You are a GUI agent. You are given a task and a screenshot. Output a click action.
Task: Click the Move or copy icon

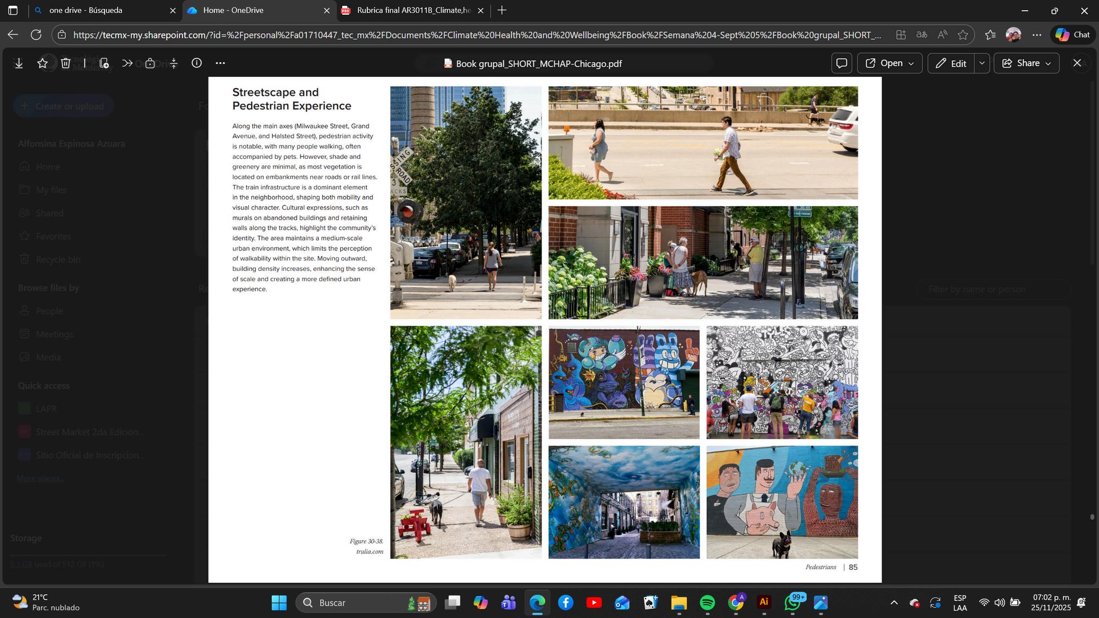click(104, 63)
